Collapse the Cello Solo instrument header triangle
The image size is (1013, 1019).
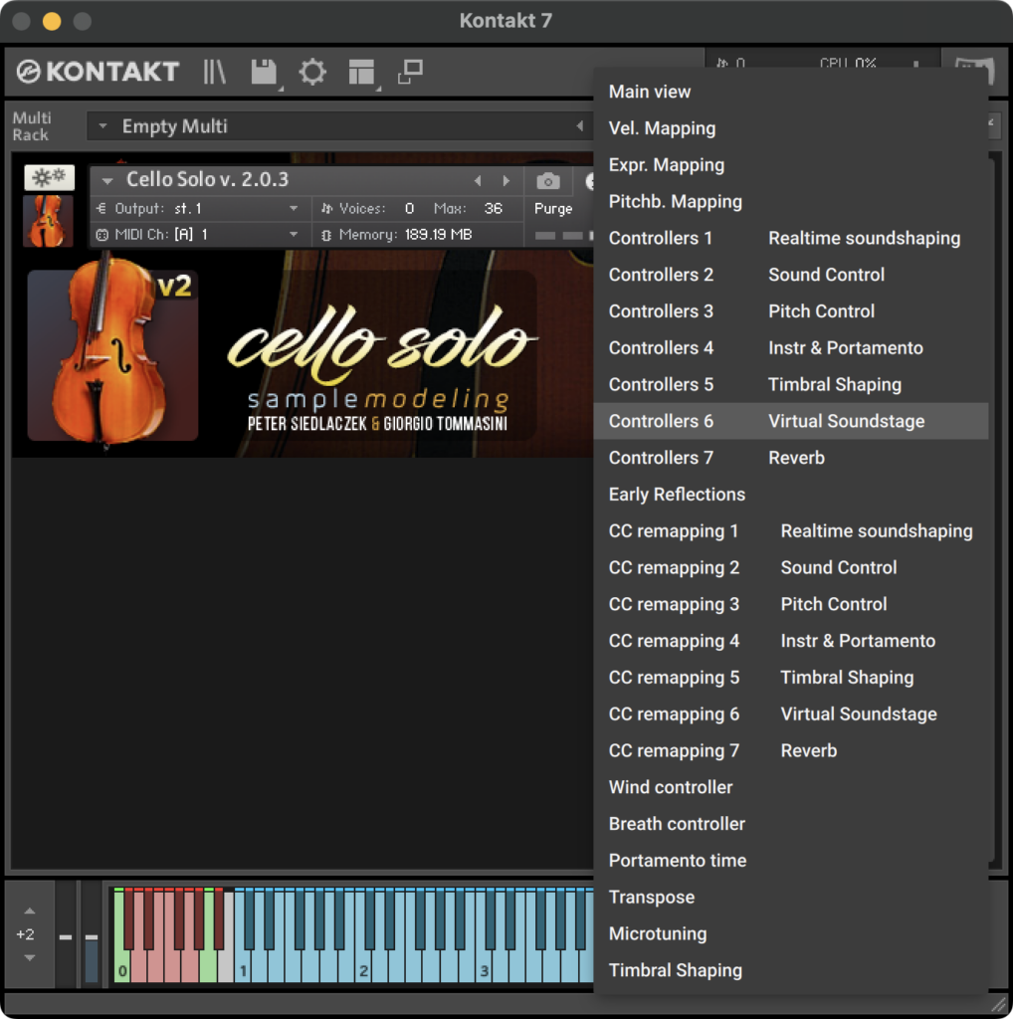(x=107, y=180)
